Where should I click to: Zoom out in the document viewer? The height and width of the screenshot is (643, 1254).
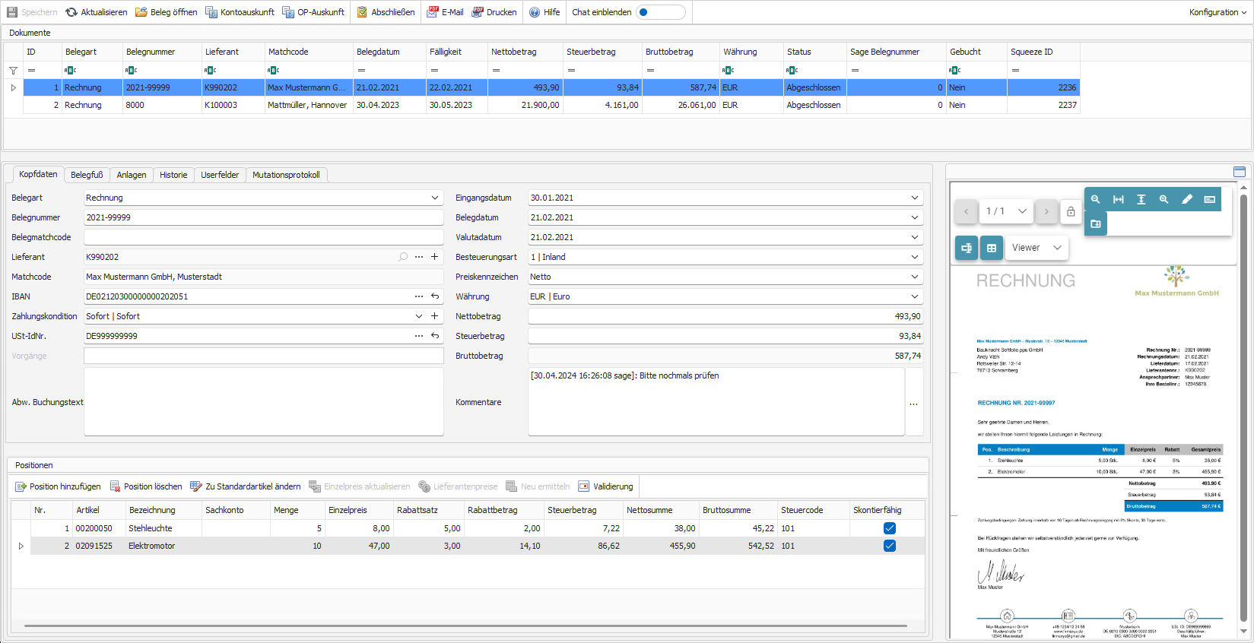(x=1095, y=199)
